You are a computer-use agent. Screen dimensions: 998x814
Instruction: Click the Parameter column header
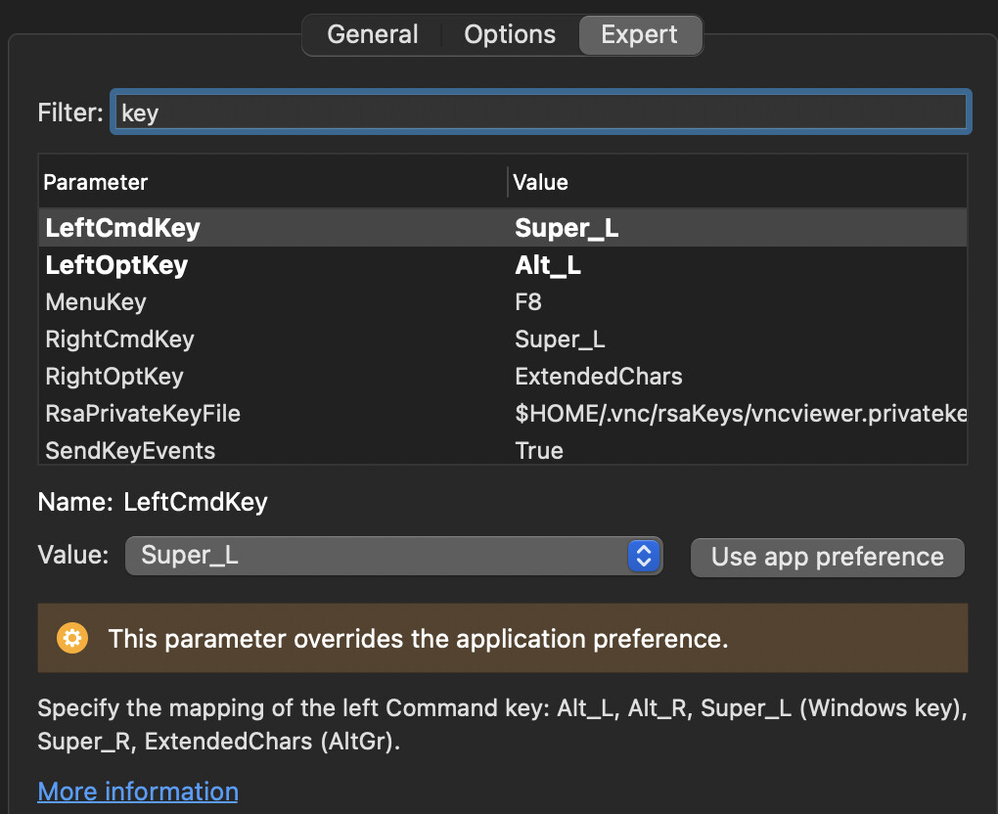[x=96, y=182]
